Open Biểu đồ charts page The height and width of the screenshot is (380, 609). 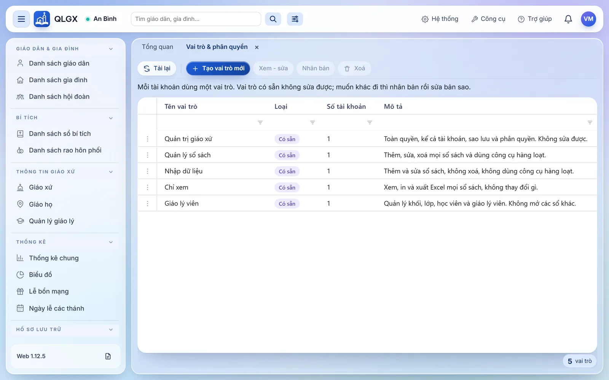[65, 275]
